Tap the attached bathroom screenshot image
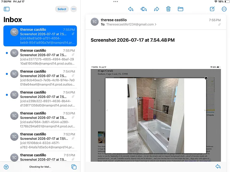This screenshot has height=172, width=230. pyautogui.click(x=156, y=114)
